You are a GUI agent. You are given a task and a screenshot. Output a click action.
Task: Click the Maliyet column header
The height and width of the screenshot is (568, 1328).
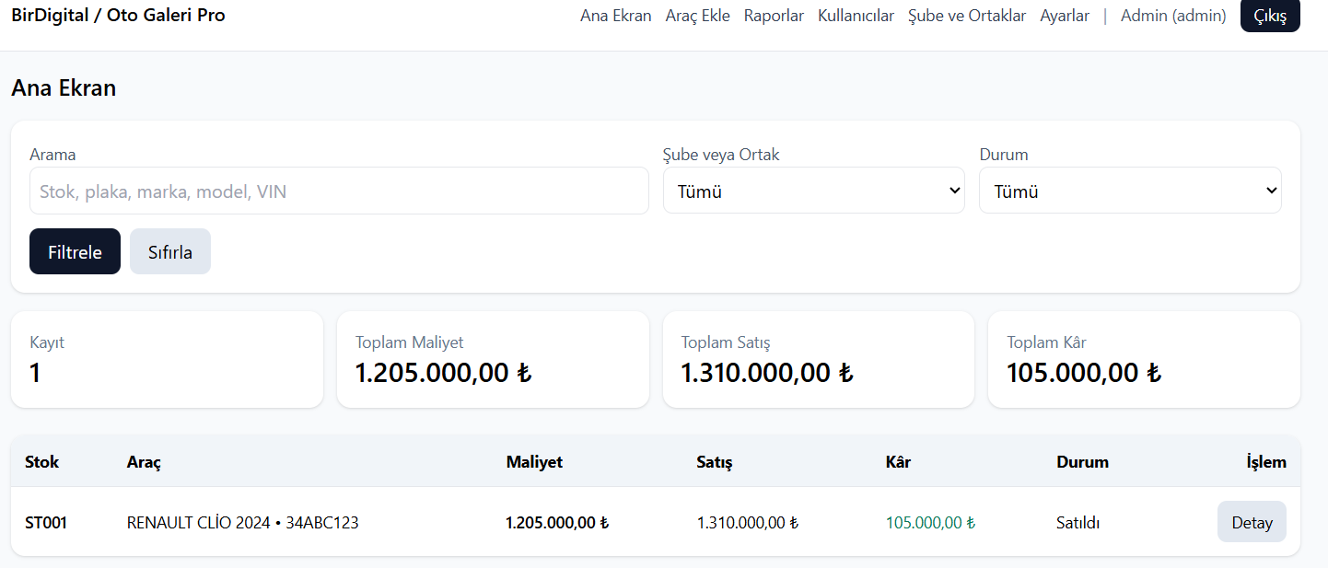(x=534, y=462)
